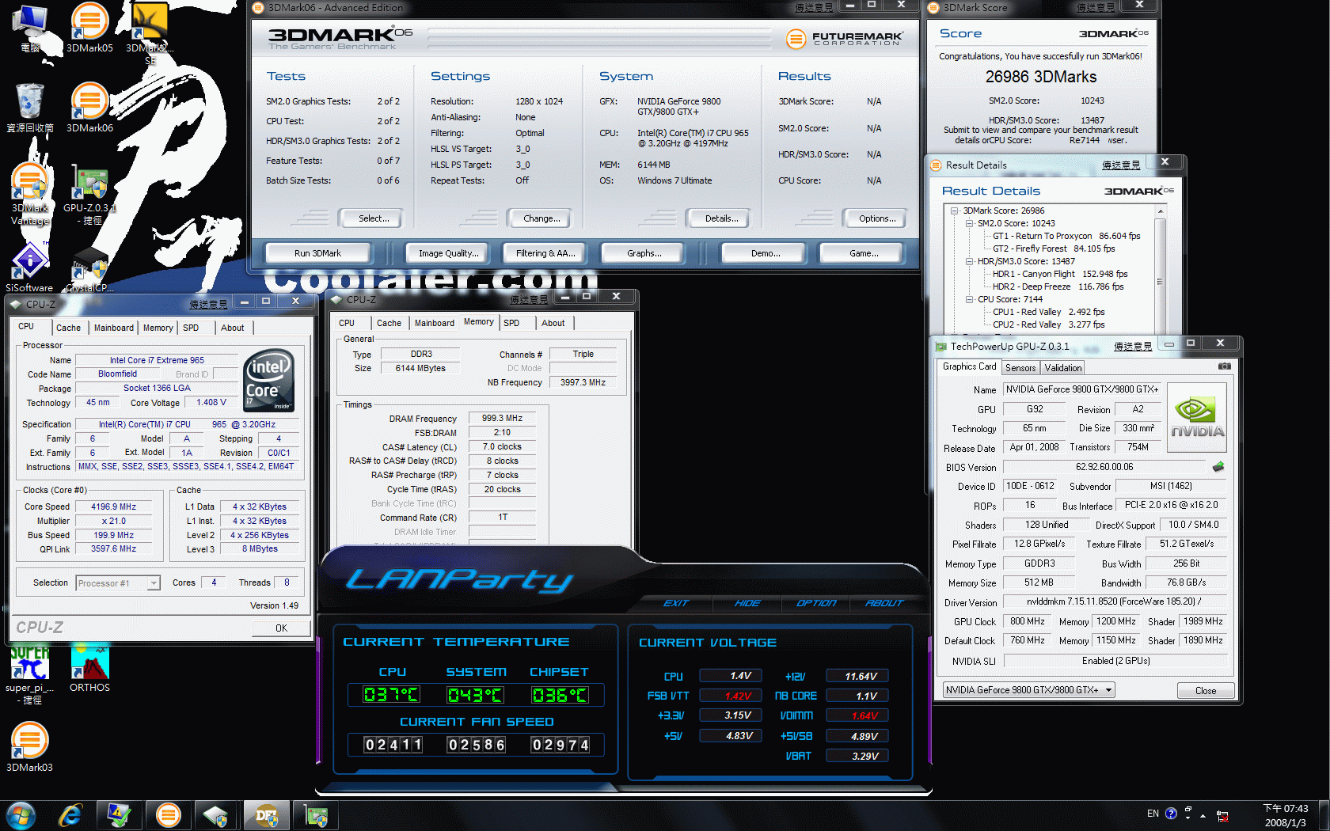Show hidden tray icons arrow

coord(1203,815)
